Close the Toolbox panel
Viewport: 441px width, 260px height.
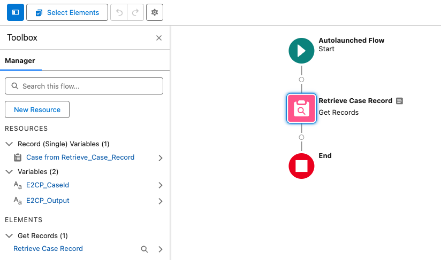tap(159, 38)
